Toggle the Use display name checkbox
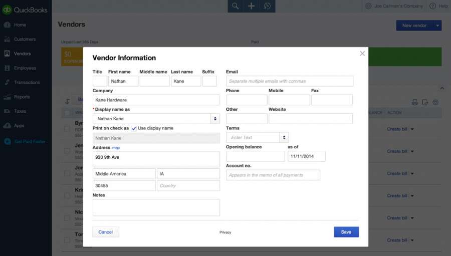Viewport: 451px width, 256px height. [x=134, y=129]
